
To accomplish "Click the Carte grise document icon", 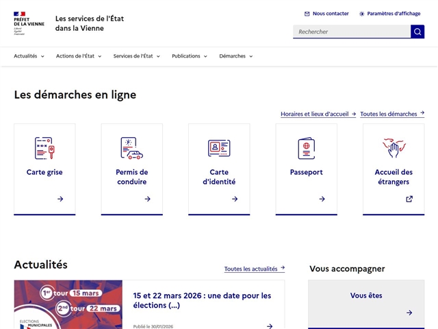I will (44, 148).
